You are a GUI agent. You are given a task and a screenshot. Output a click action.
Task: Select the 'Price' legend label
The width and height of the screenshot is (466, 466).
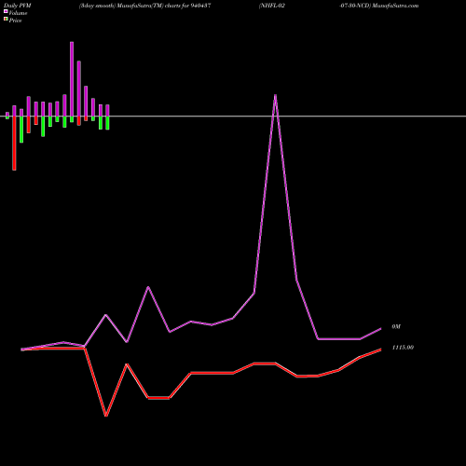[15, 21]
